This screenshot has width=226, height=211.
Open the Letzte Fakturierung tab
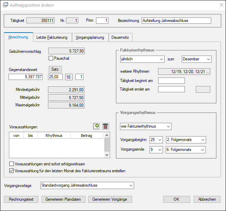(52, 37)
